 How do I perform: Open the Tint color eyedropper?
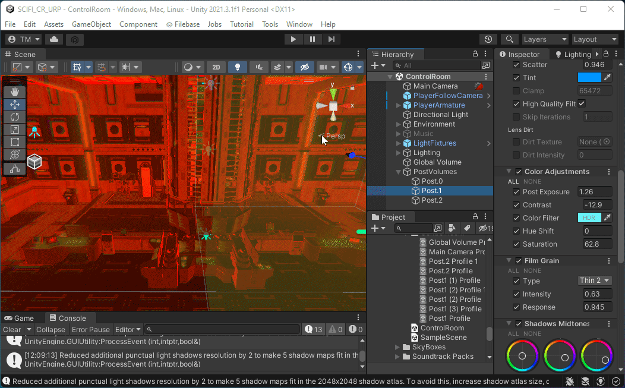(x=607, y=78)
